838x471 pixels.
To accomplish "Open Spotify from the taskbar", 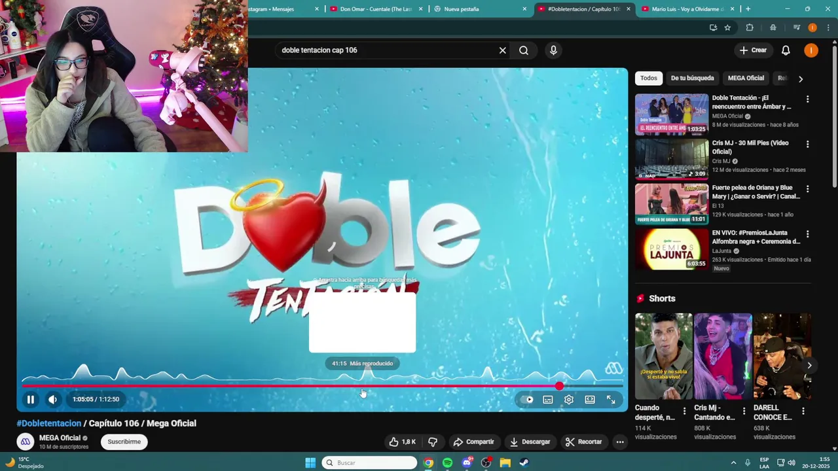I will [447, 462].
